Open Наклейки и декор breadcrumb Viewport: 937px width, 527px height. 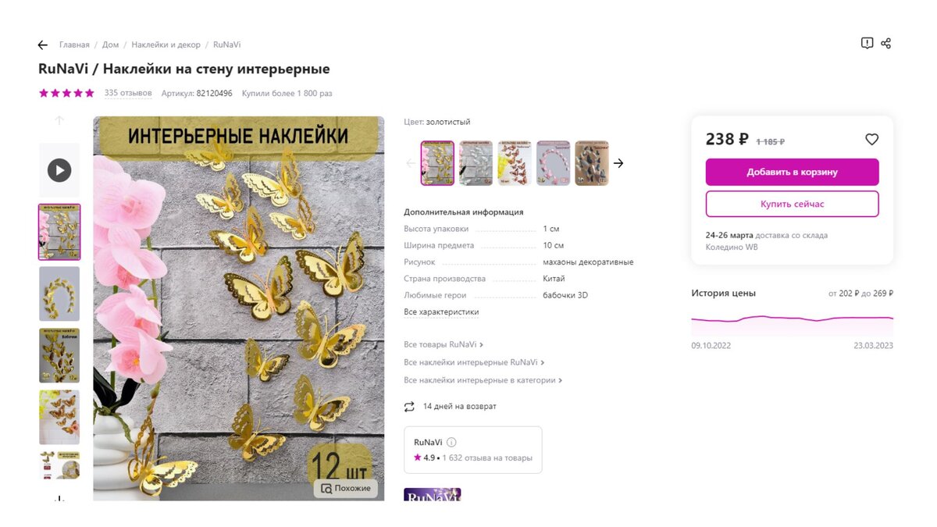click(166, 45)
